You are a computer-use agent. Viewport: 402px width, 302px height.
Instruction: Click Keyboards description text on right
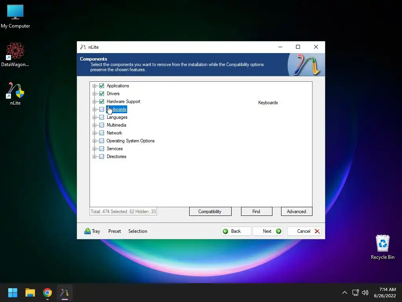click(x=268, y=103)
